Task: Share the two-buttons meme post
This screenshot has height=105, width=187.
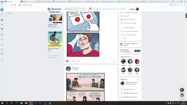Action: [78, 61]
